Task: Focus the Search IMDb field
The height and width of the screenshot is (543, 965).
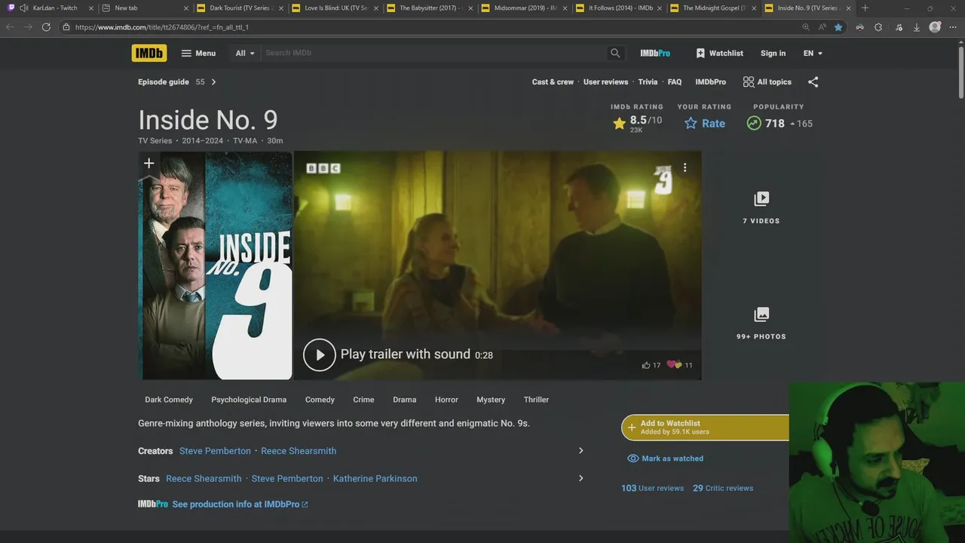Action: (x=433, y=53)
